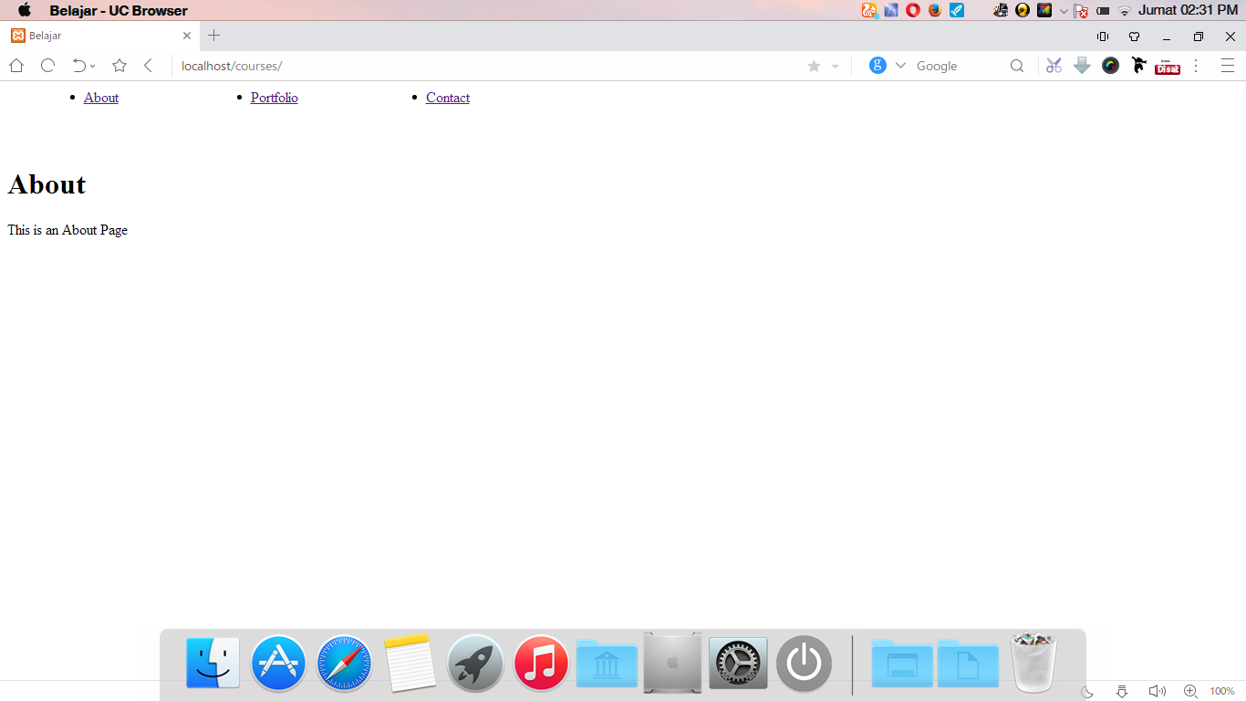Open the browser theme picker
This screenshot has width=1246, height=701.
pyautogui.click(x=1110, y=65)
